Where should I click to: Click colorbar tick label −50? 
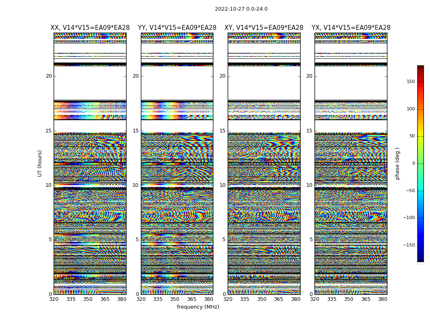point(410,191)
